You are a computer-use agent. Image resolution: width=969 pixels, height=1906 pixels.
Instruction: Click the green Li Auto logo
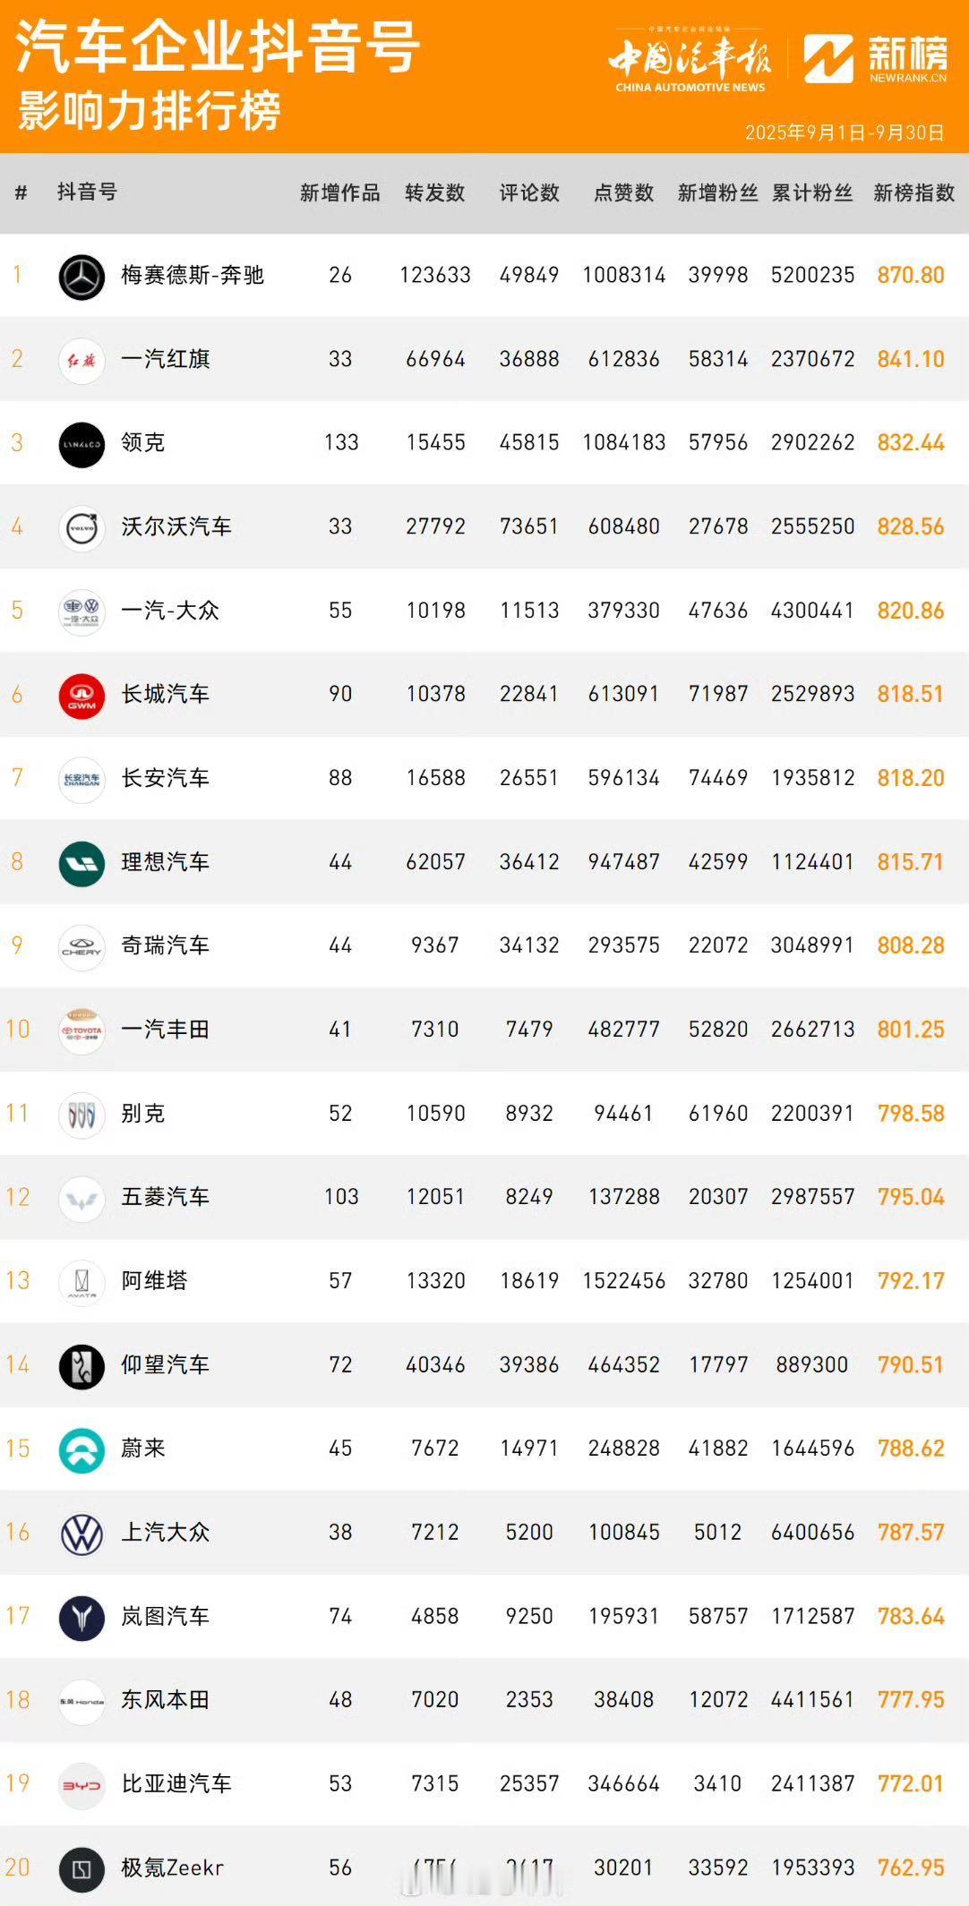click(x=81, y=864)
